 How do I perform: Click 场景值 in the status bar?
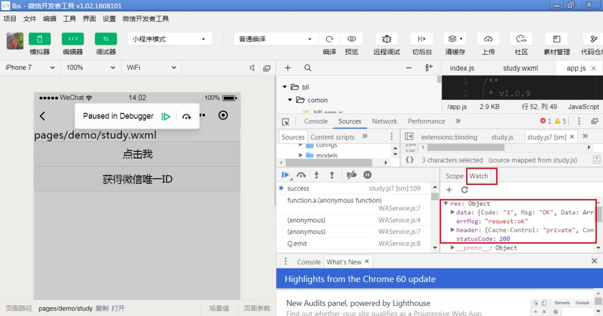click(x=219, y=308)
